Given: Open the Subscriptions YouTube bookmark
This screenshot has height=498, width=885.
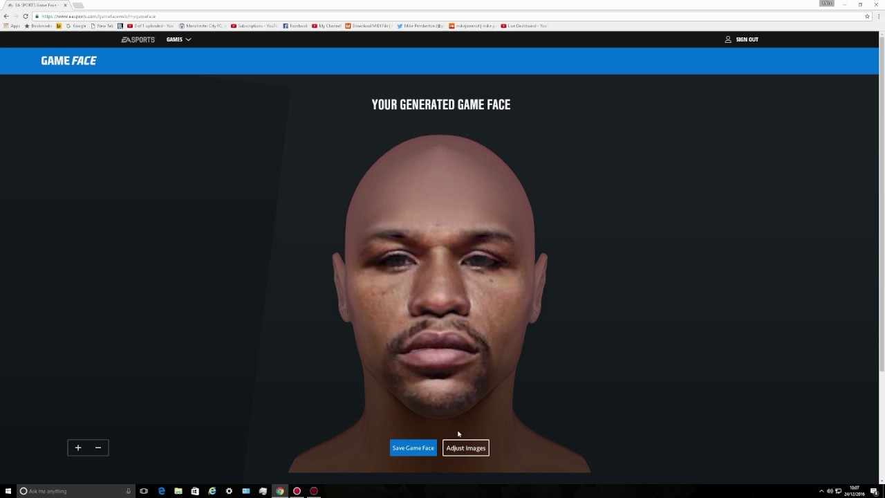Looking at the screenshot, I should coord(256,26).
